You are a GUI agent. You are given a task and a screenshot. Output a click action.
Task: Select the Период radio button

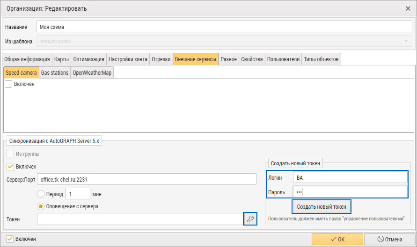(x=41, y=194)
